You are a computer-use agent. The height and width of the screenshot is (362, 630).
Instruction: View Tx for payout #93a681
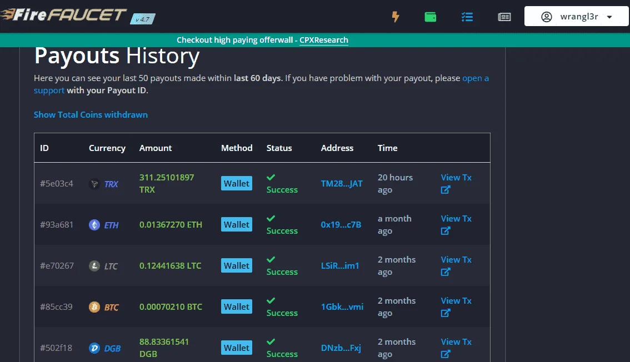pyautogui.click(x=456, y=219)
